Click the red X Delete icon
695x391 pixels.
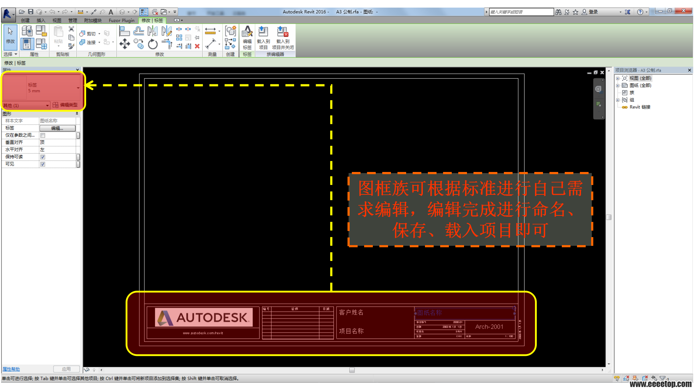click(x=197, y=46)
